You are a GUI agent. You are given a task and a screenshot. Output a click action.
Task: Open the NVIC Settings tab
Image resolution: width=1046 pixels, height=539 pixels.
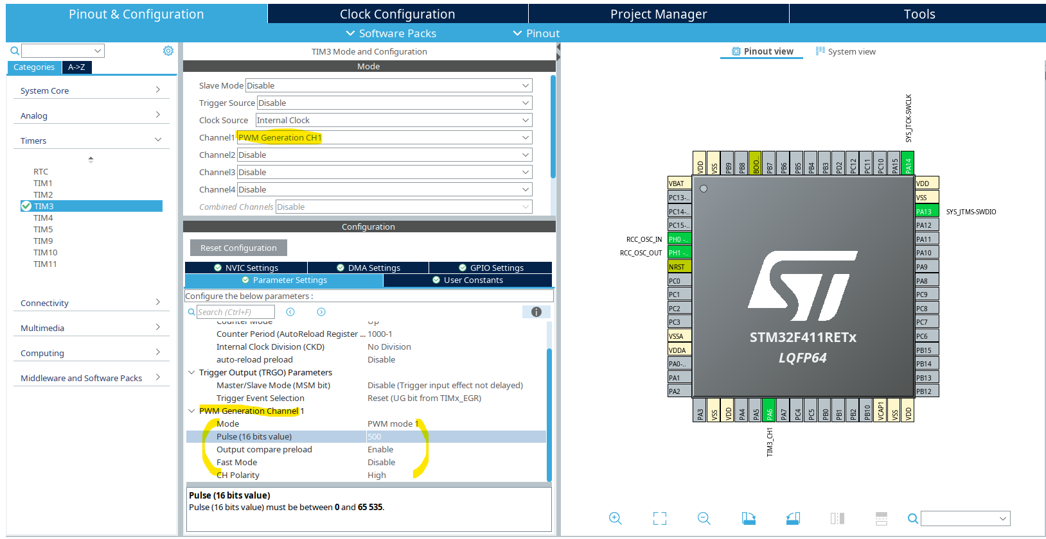246,268
